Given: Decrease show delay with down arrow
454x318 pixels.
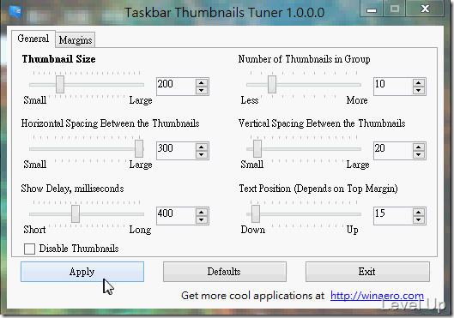Looking at the screenshot, I should [x=202, y=219].
